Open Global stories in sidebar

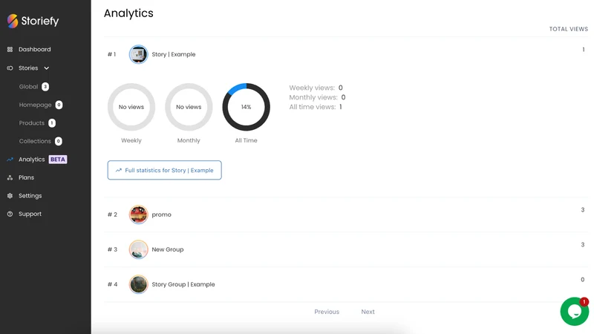(x=29, y=87)
